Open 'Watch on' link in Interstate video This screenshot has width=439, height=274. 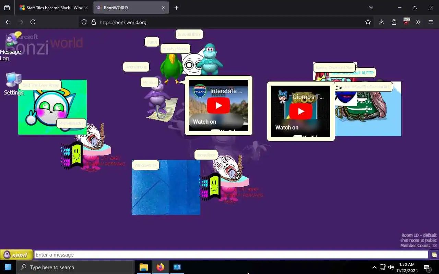point(205,122)
